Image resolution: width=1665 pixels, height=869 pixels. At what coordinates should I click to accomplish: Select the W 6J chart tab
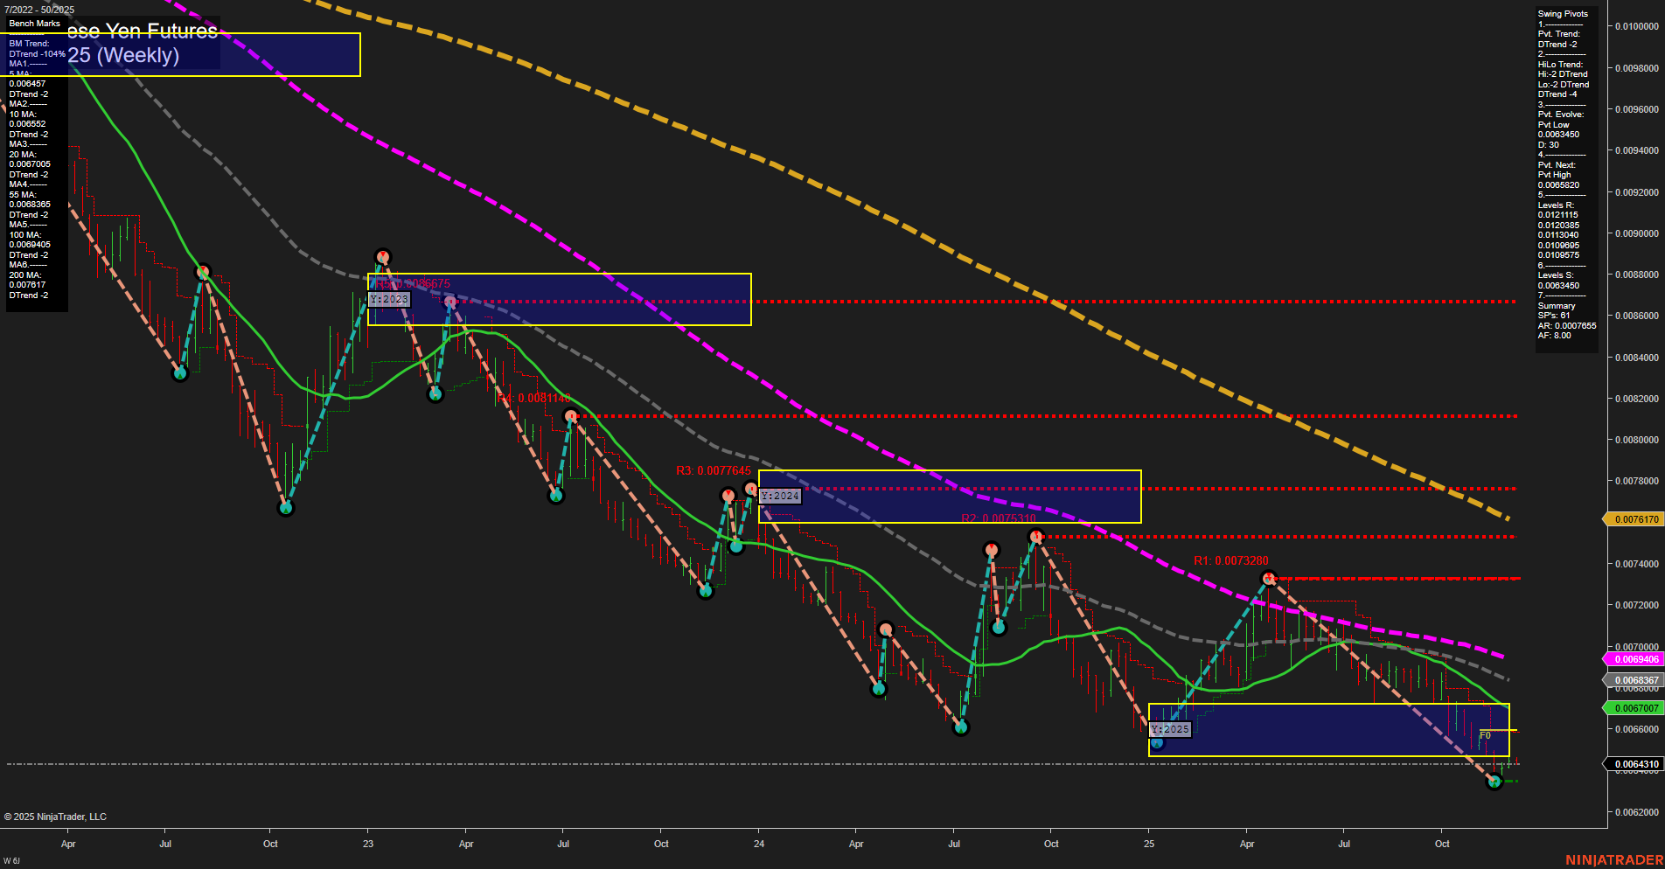pos(12,860)
